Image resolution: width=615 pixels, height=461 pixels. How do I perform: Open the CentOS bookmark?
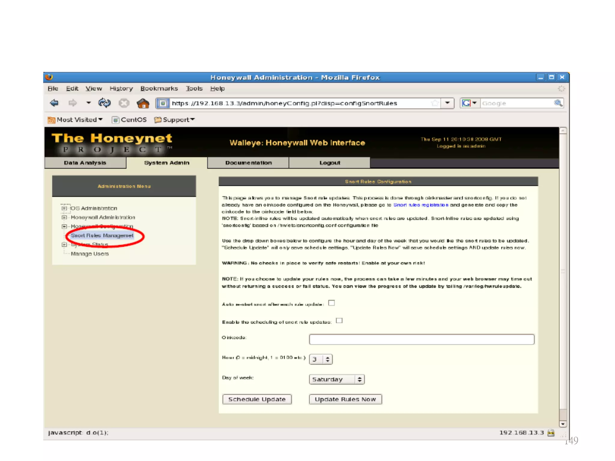point(129,120)
